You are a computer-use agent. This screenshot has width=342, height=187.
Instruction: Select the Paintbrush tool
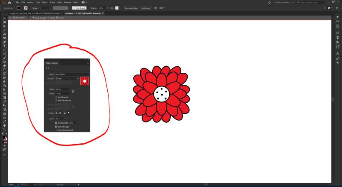pos(4,58)
